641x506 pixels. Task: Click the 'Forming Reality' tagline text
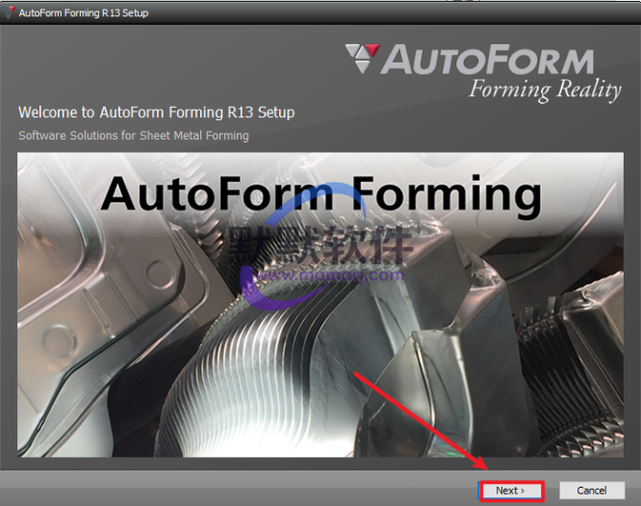(x=544, y=90)
